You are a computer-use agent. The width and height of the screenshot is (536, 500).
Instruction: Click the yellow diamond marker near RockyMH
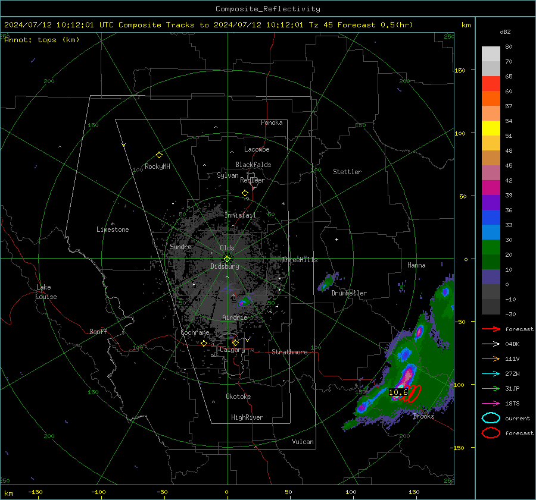[159, 155]
